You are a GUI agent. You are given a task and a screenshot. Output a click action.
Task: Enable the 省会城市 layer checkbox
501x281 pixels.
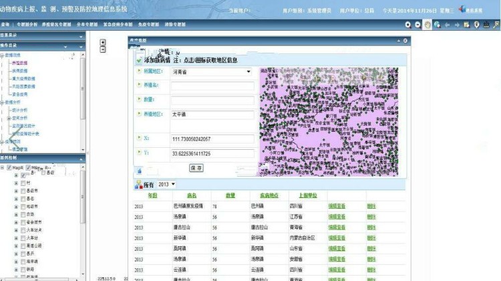point(23,222)
